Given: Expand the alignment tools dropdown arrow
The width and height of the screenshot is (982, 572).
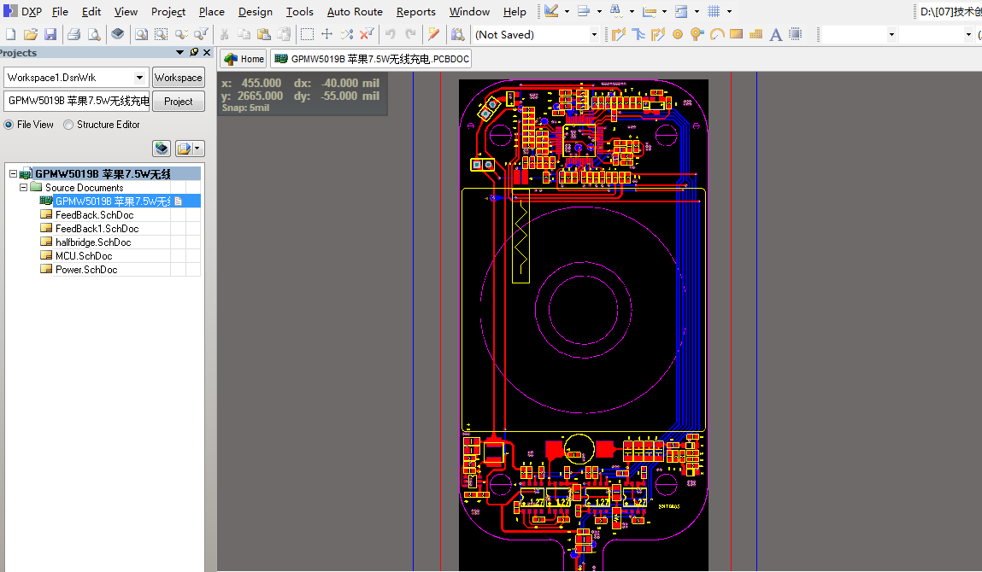Looking at the screenshot, I should click(599, 11).
